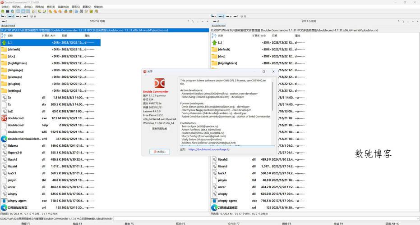Open the 显示(S) menu

tap(75, 7)
